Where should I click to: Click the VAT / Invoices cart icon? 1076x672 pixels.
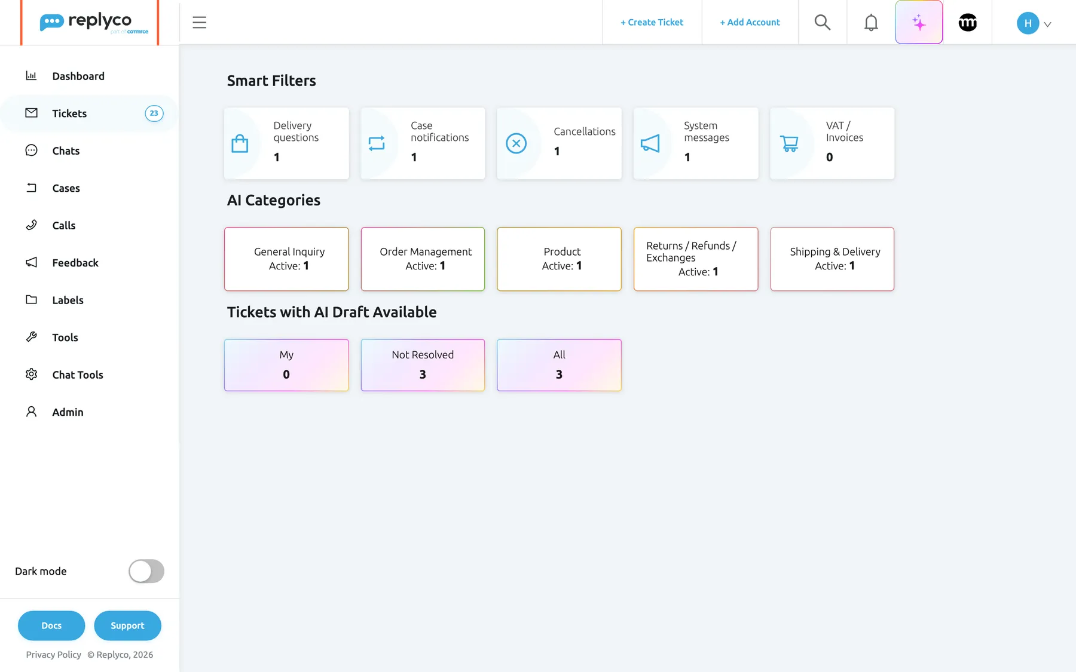pos(789,143)
